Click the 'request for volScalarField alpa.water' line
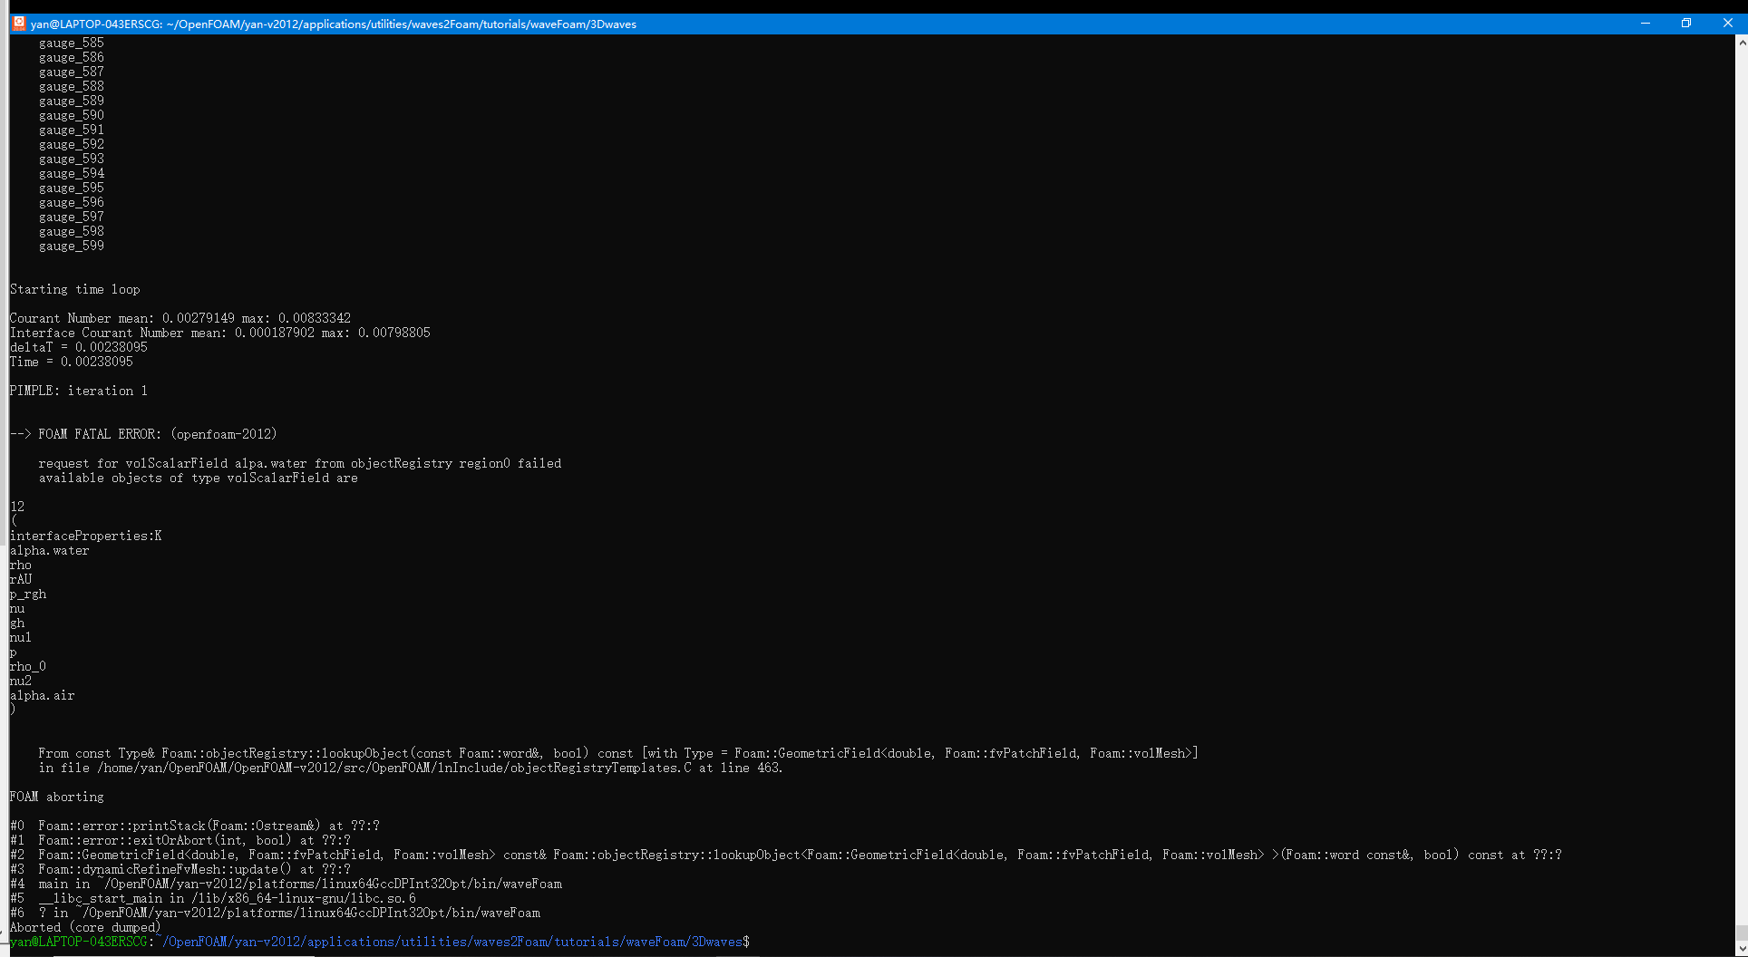The height and width of the screenshot is (957, 1748). (x=300, y=463)
